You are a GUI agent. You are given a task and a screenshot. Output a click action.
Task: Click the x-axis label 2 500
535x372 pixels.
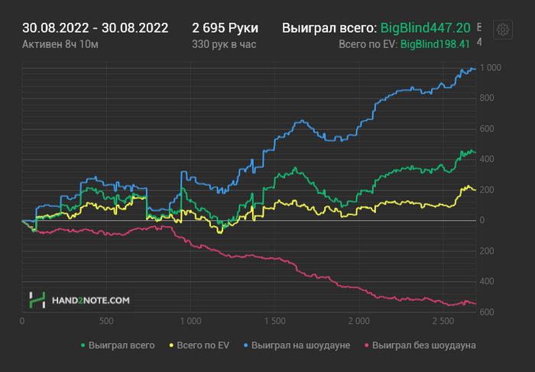point(443,321)
